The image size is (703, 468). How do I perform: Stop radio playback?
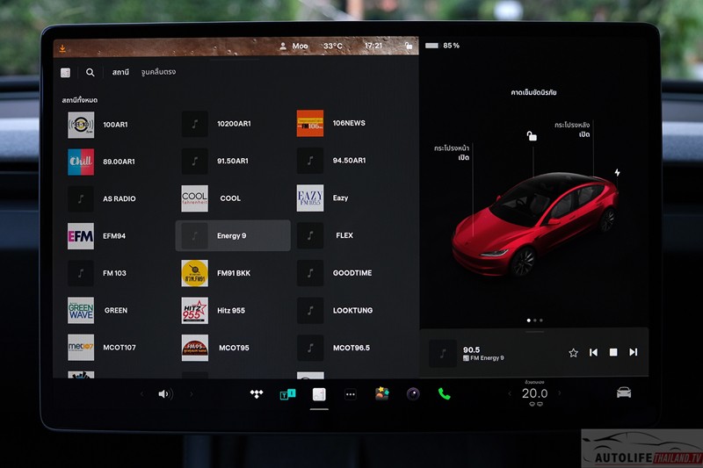tap(613, 352)
